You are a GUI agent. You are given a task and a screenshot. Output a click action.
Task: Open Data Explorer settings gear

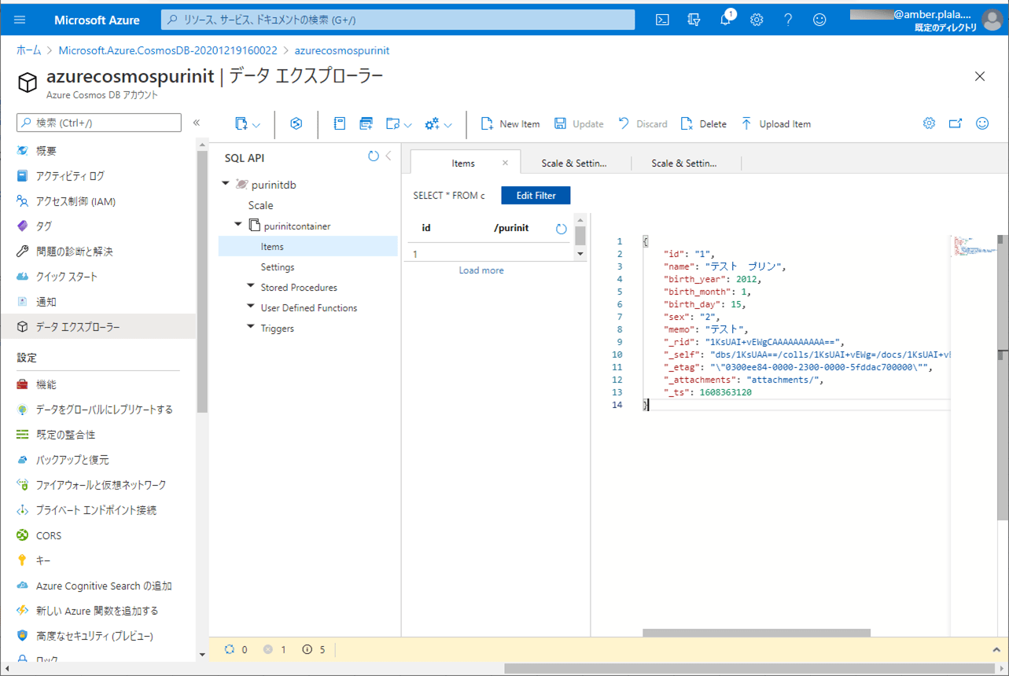(x=929, y=123)
